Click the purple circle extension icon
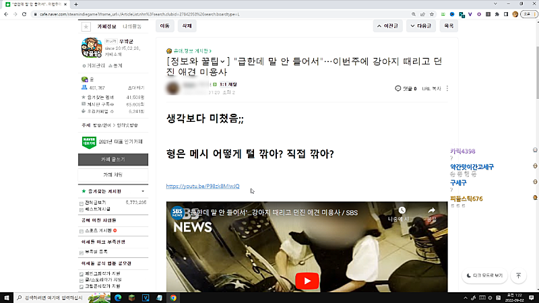Screen dimensions: 539x303 coord(479,14)
